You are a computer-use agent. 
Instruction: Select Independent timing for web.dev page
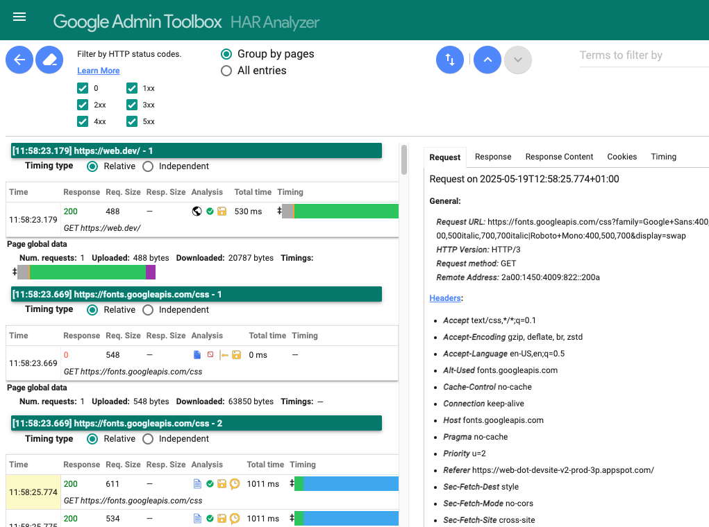click(148, 166)
